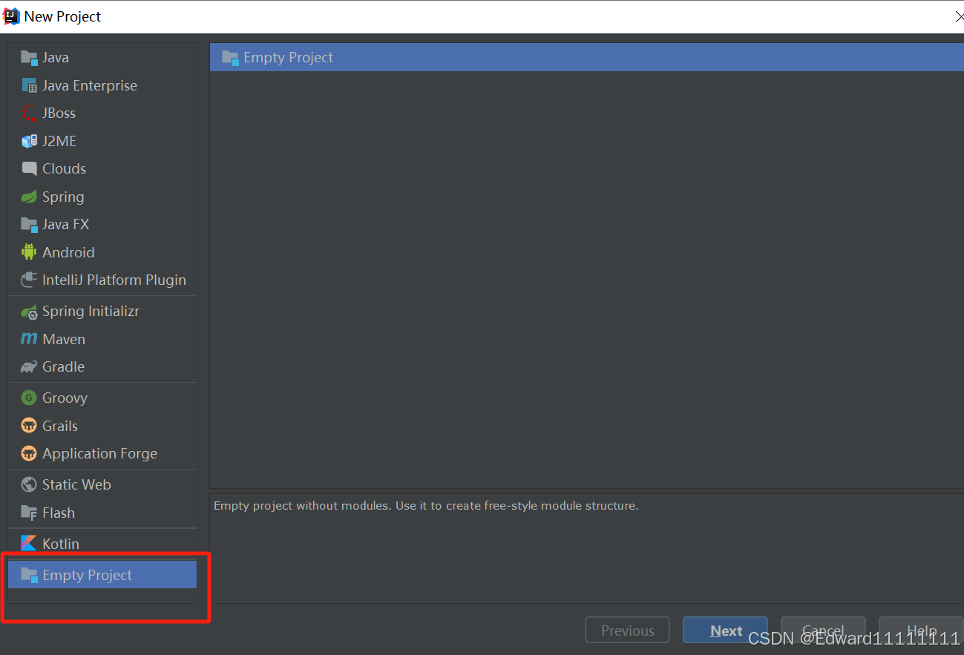Image resolution: width=964 pixels, height=655 pixels.
Task: Choose the Static Web entry
Action: tap(102, 484)
